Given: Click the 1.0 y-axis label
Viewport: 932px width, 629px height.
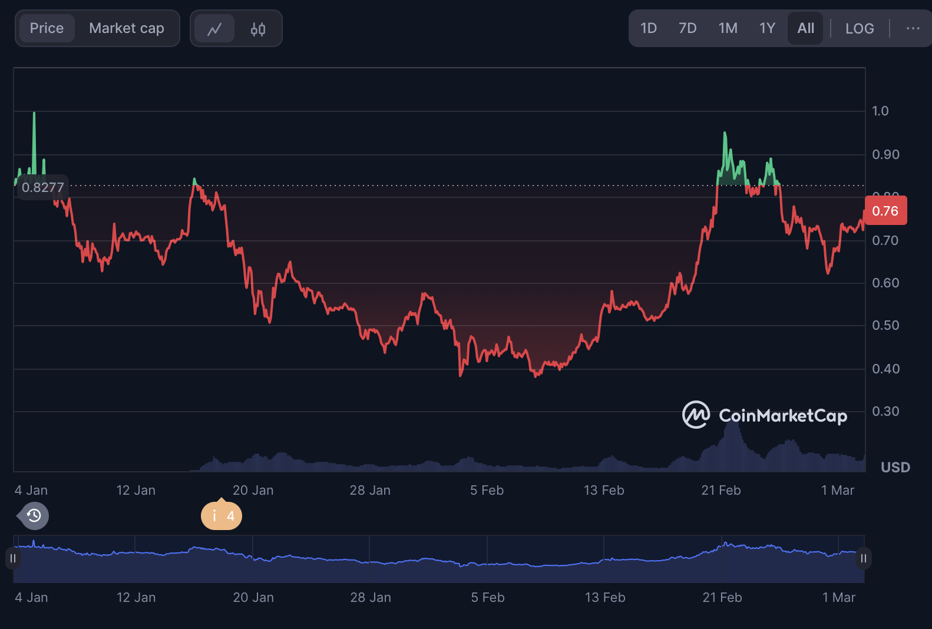Looking at the screenshot, I should pyautogui.click(x=880, y=111).
